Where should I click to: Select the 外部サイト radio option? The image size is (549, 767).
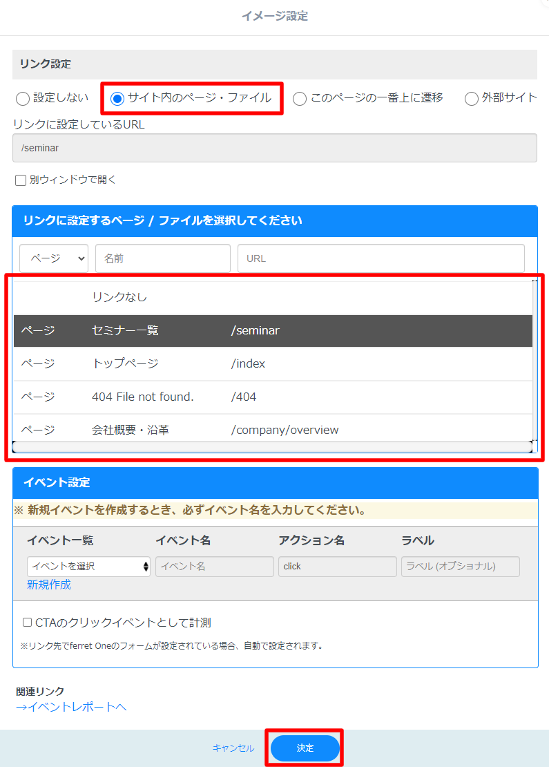471,98
